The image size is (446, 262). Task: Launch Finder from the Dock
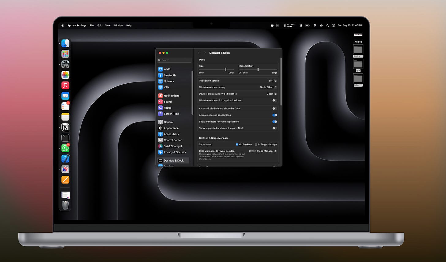coord(65,43)
